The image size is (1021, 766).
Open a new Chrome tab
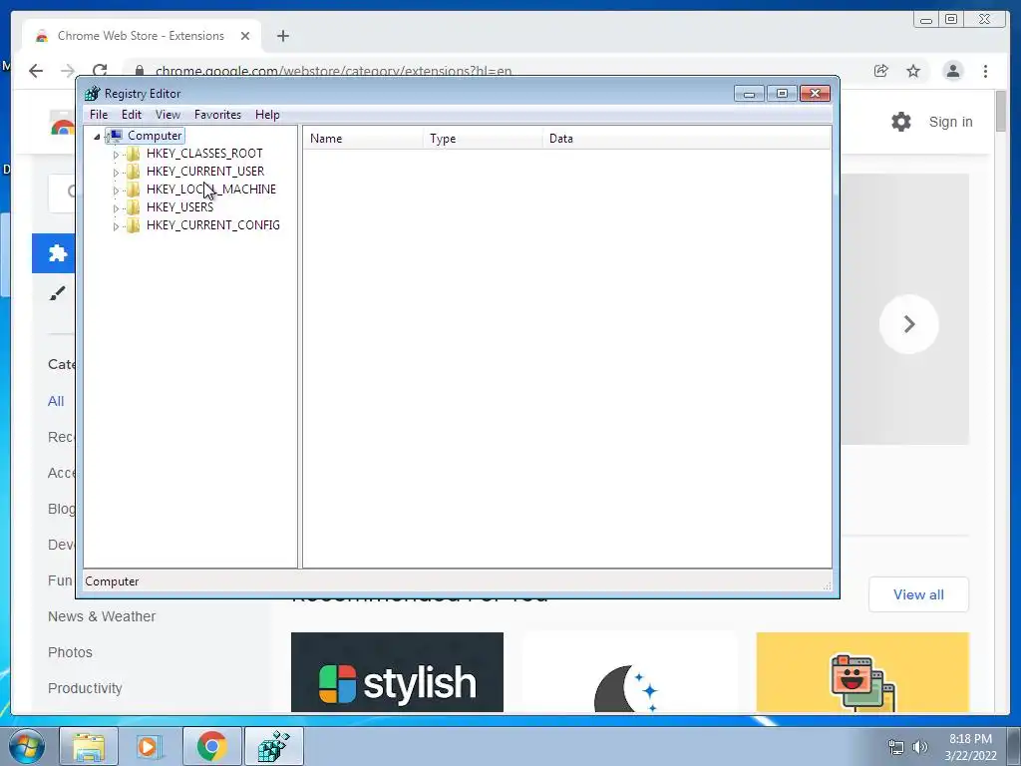tap(282, 36)
